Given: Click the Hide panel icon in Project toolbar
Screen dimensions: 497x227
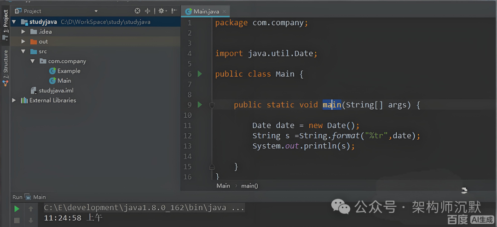Looking at the screenshot, I should (x=174, y=11).
